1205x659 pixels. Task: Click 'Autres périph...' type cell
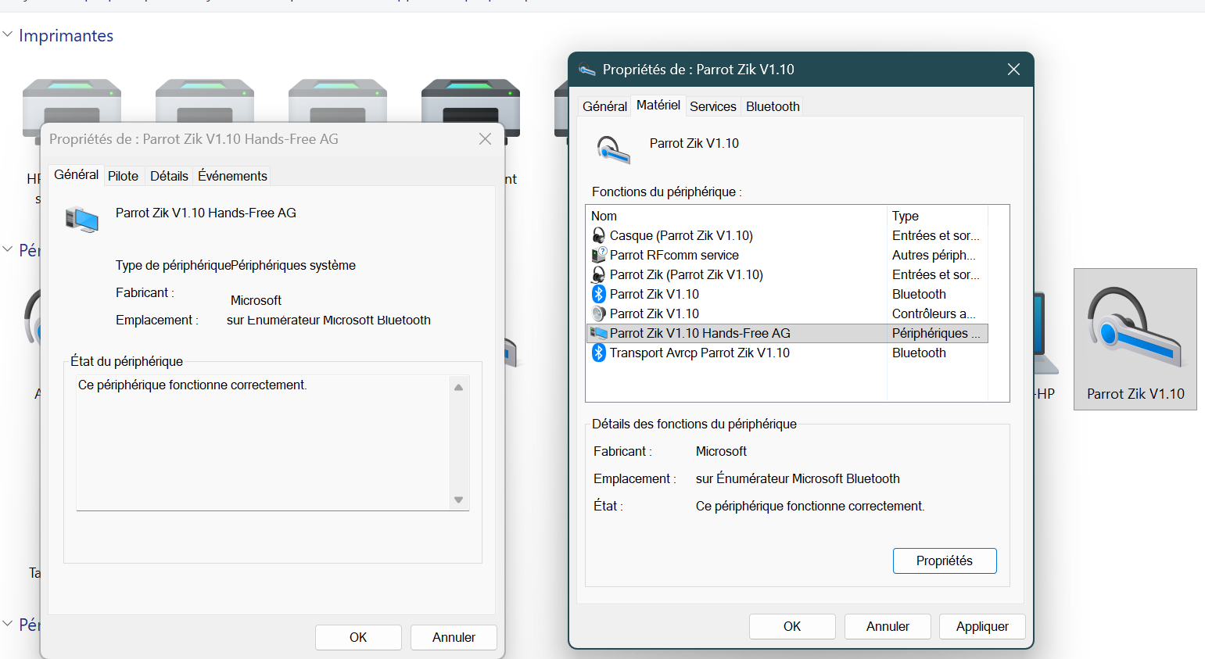tap(934, 255)
